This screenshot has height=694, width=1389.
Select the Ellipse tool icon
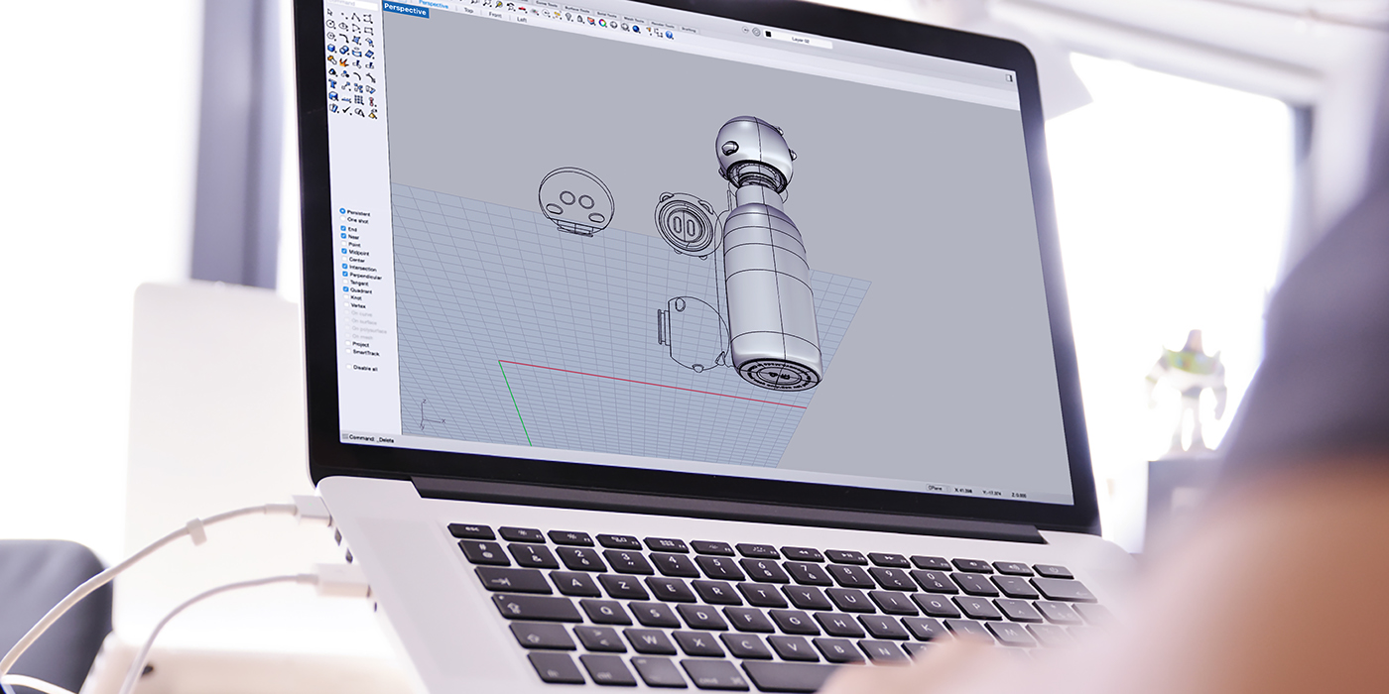(x=343, y=26)
